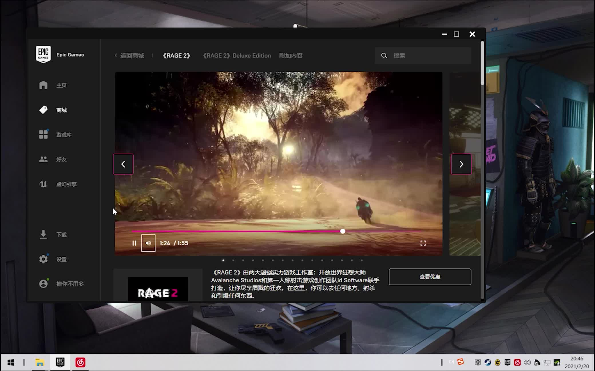Navigate to 游戏库 (Library)
This screenshot has height=371, width=595.
[x=64, y=135]
